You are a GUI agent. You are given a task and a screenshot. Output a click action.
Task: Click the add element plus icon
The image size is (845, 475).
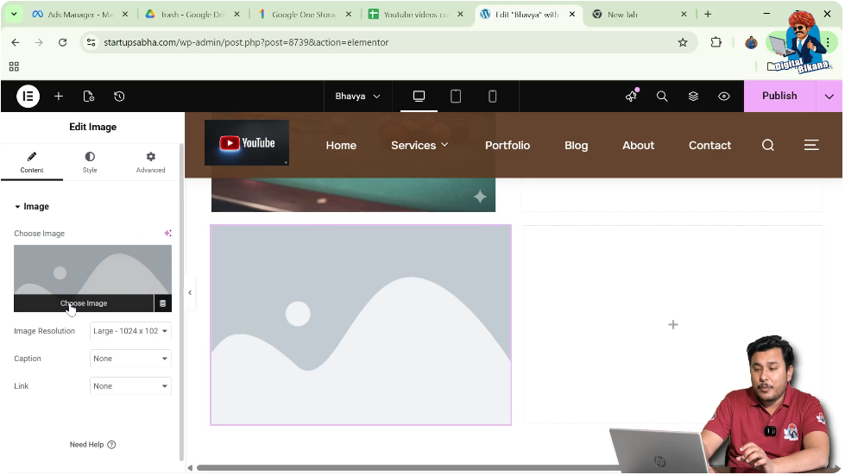[59, 97]
